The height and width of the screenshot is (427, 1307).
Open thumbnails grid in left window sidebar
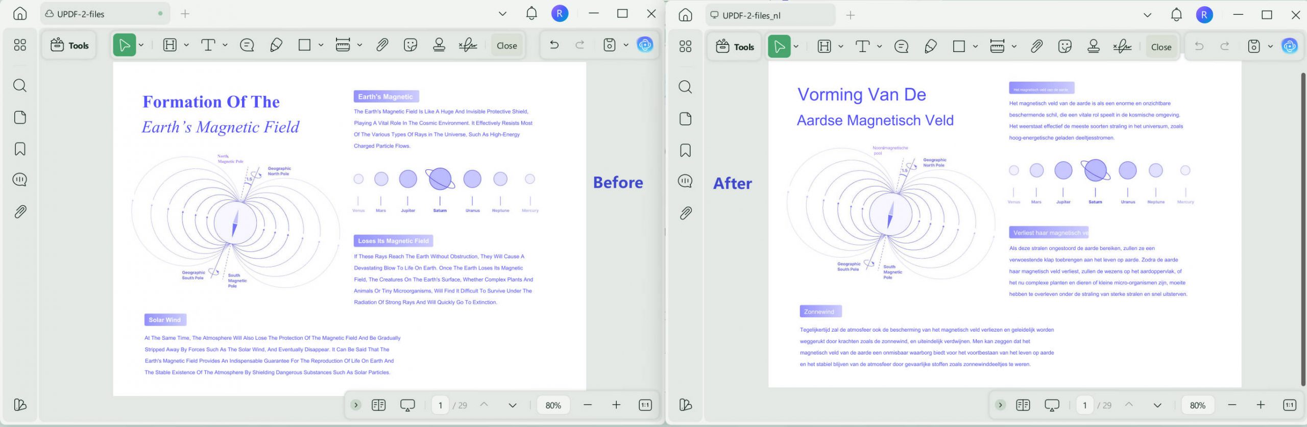(x=20, y=45)
